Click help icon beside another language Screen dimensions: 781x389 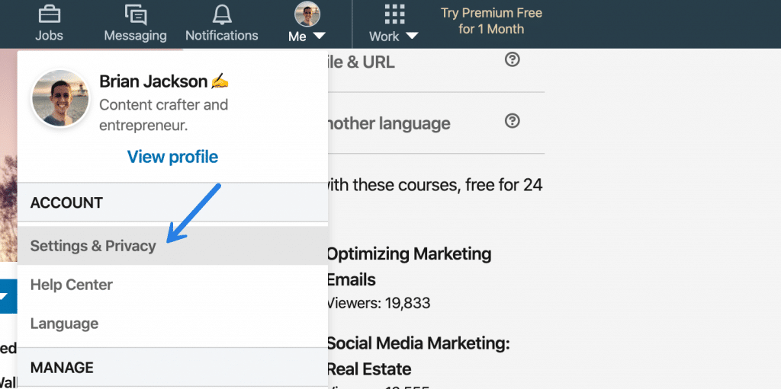[512, 121]
